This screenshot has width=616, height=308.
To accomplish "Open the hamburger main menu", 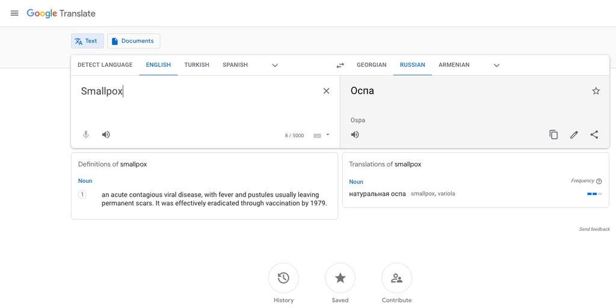I will click(14, 13).
